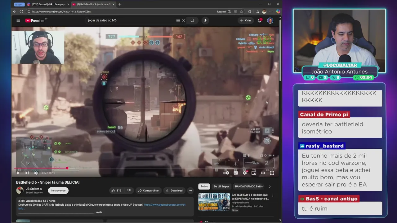Open browser profile avatar
The width and height of the screenshot is (397, 223).
264,11
